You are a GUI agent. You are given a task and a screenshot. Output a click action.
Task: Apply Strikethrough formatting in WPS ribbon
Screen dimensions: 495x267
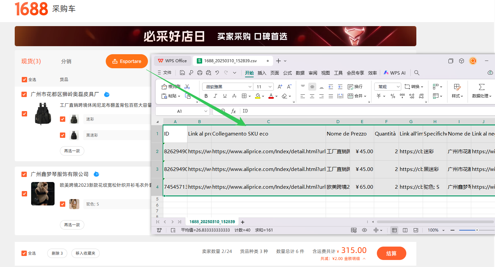tap(234, 96)
